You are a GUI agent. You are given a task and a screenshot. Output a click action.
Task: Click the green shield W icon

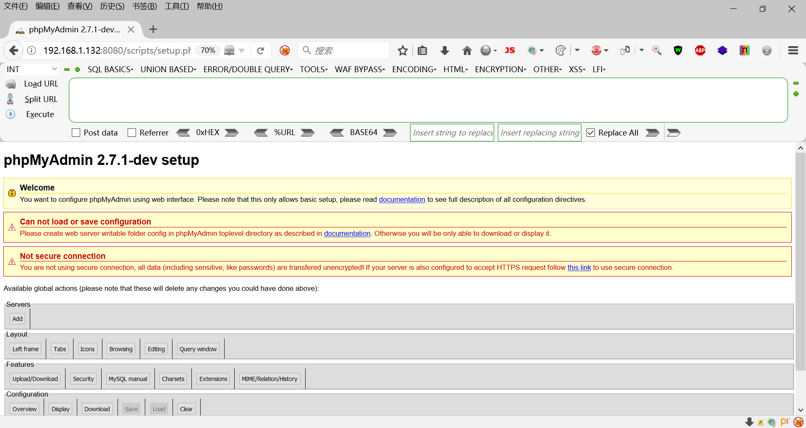click(678, 51)
